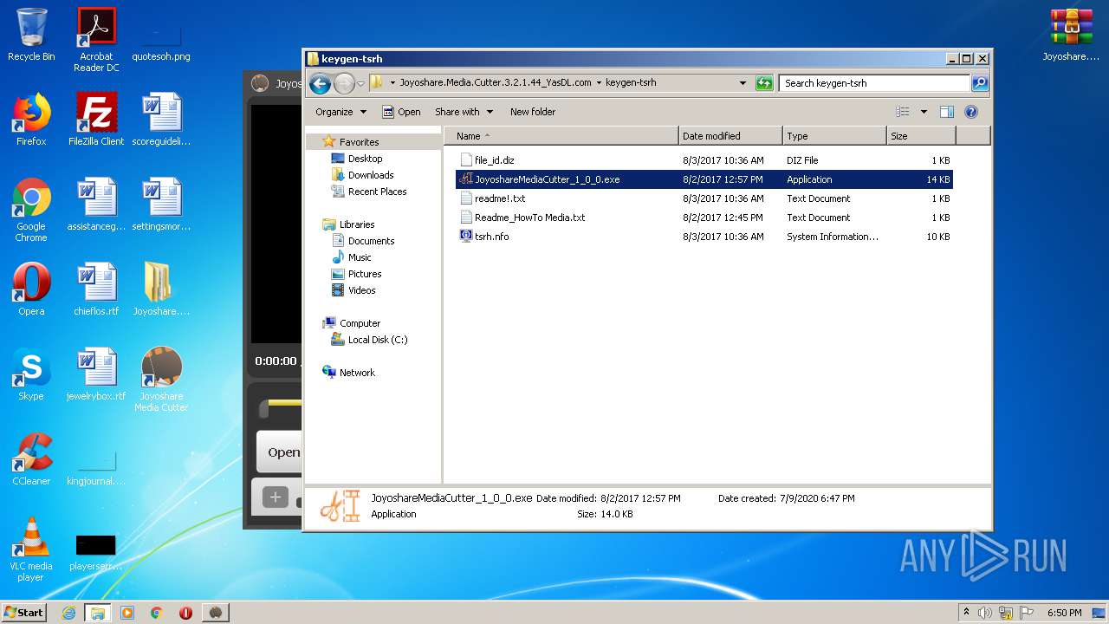Open CCleaner desktop shortcut
Viewport: 1109px width, 624px height.
[x=31, y=458]
